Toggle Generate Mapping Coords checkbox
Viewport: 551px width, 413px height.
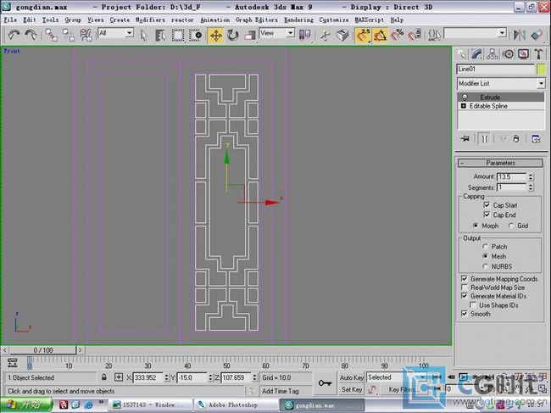coord(465,278)
